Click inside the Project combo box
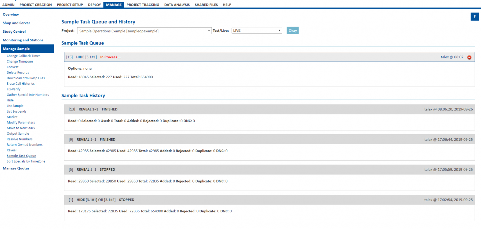The width and height of the screenshot is (481, 229). tap(138, 30)
